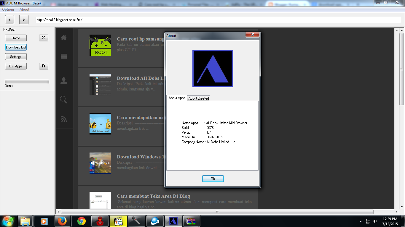The image size is (405, 227).
Task: Click the page loading progress bar
Action: click(27, 82)
